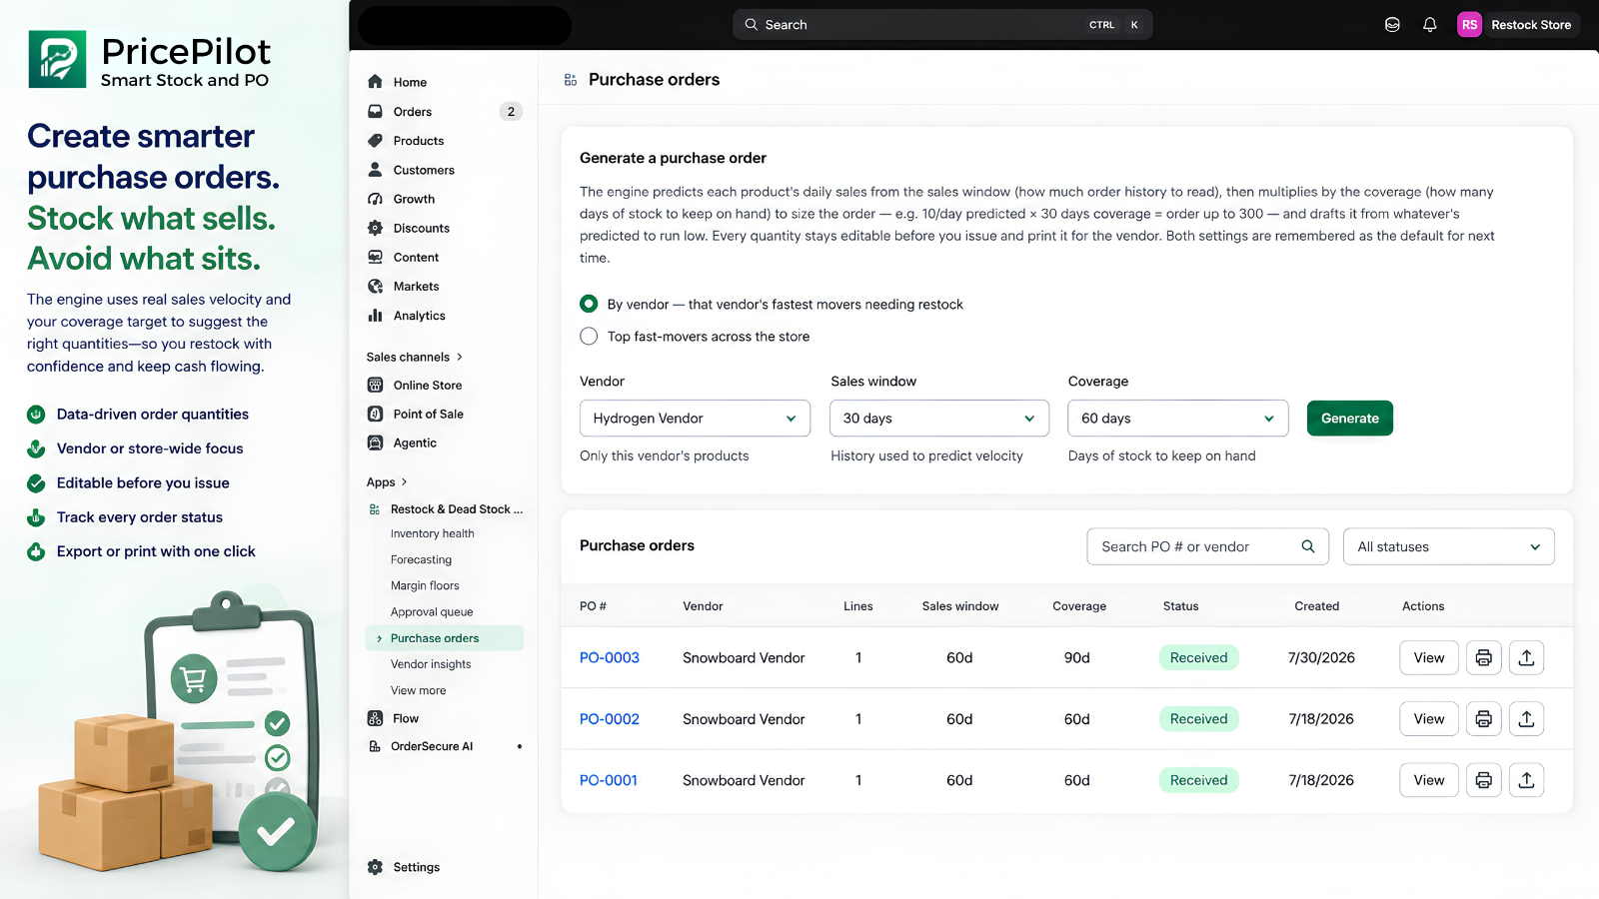Export purchase order PO-0001
This screenshot has height=899, width=1599.
pyautogui.click(x=1526, y=780)
